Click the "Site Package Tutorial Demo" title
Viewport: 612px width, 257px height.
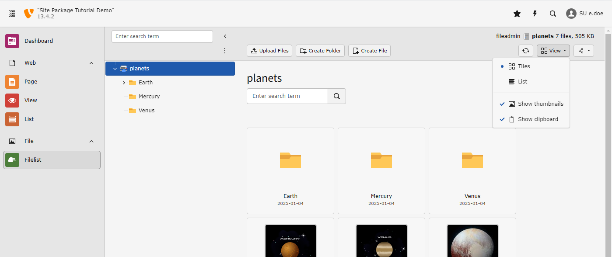click(76, 10)
